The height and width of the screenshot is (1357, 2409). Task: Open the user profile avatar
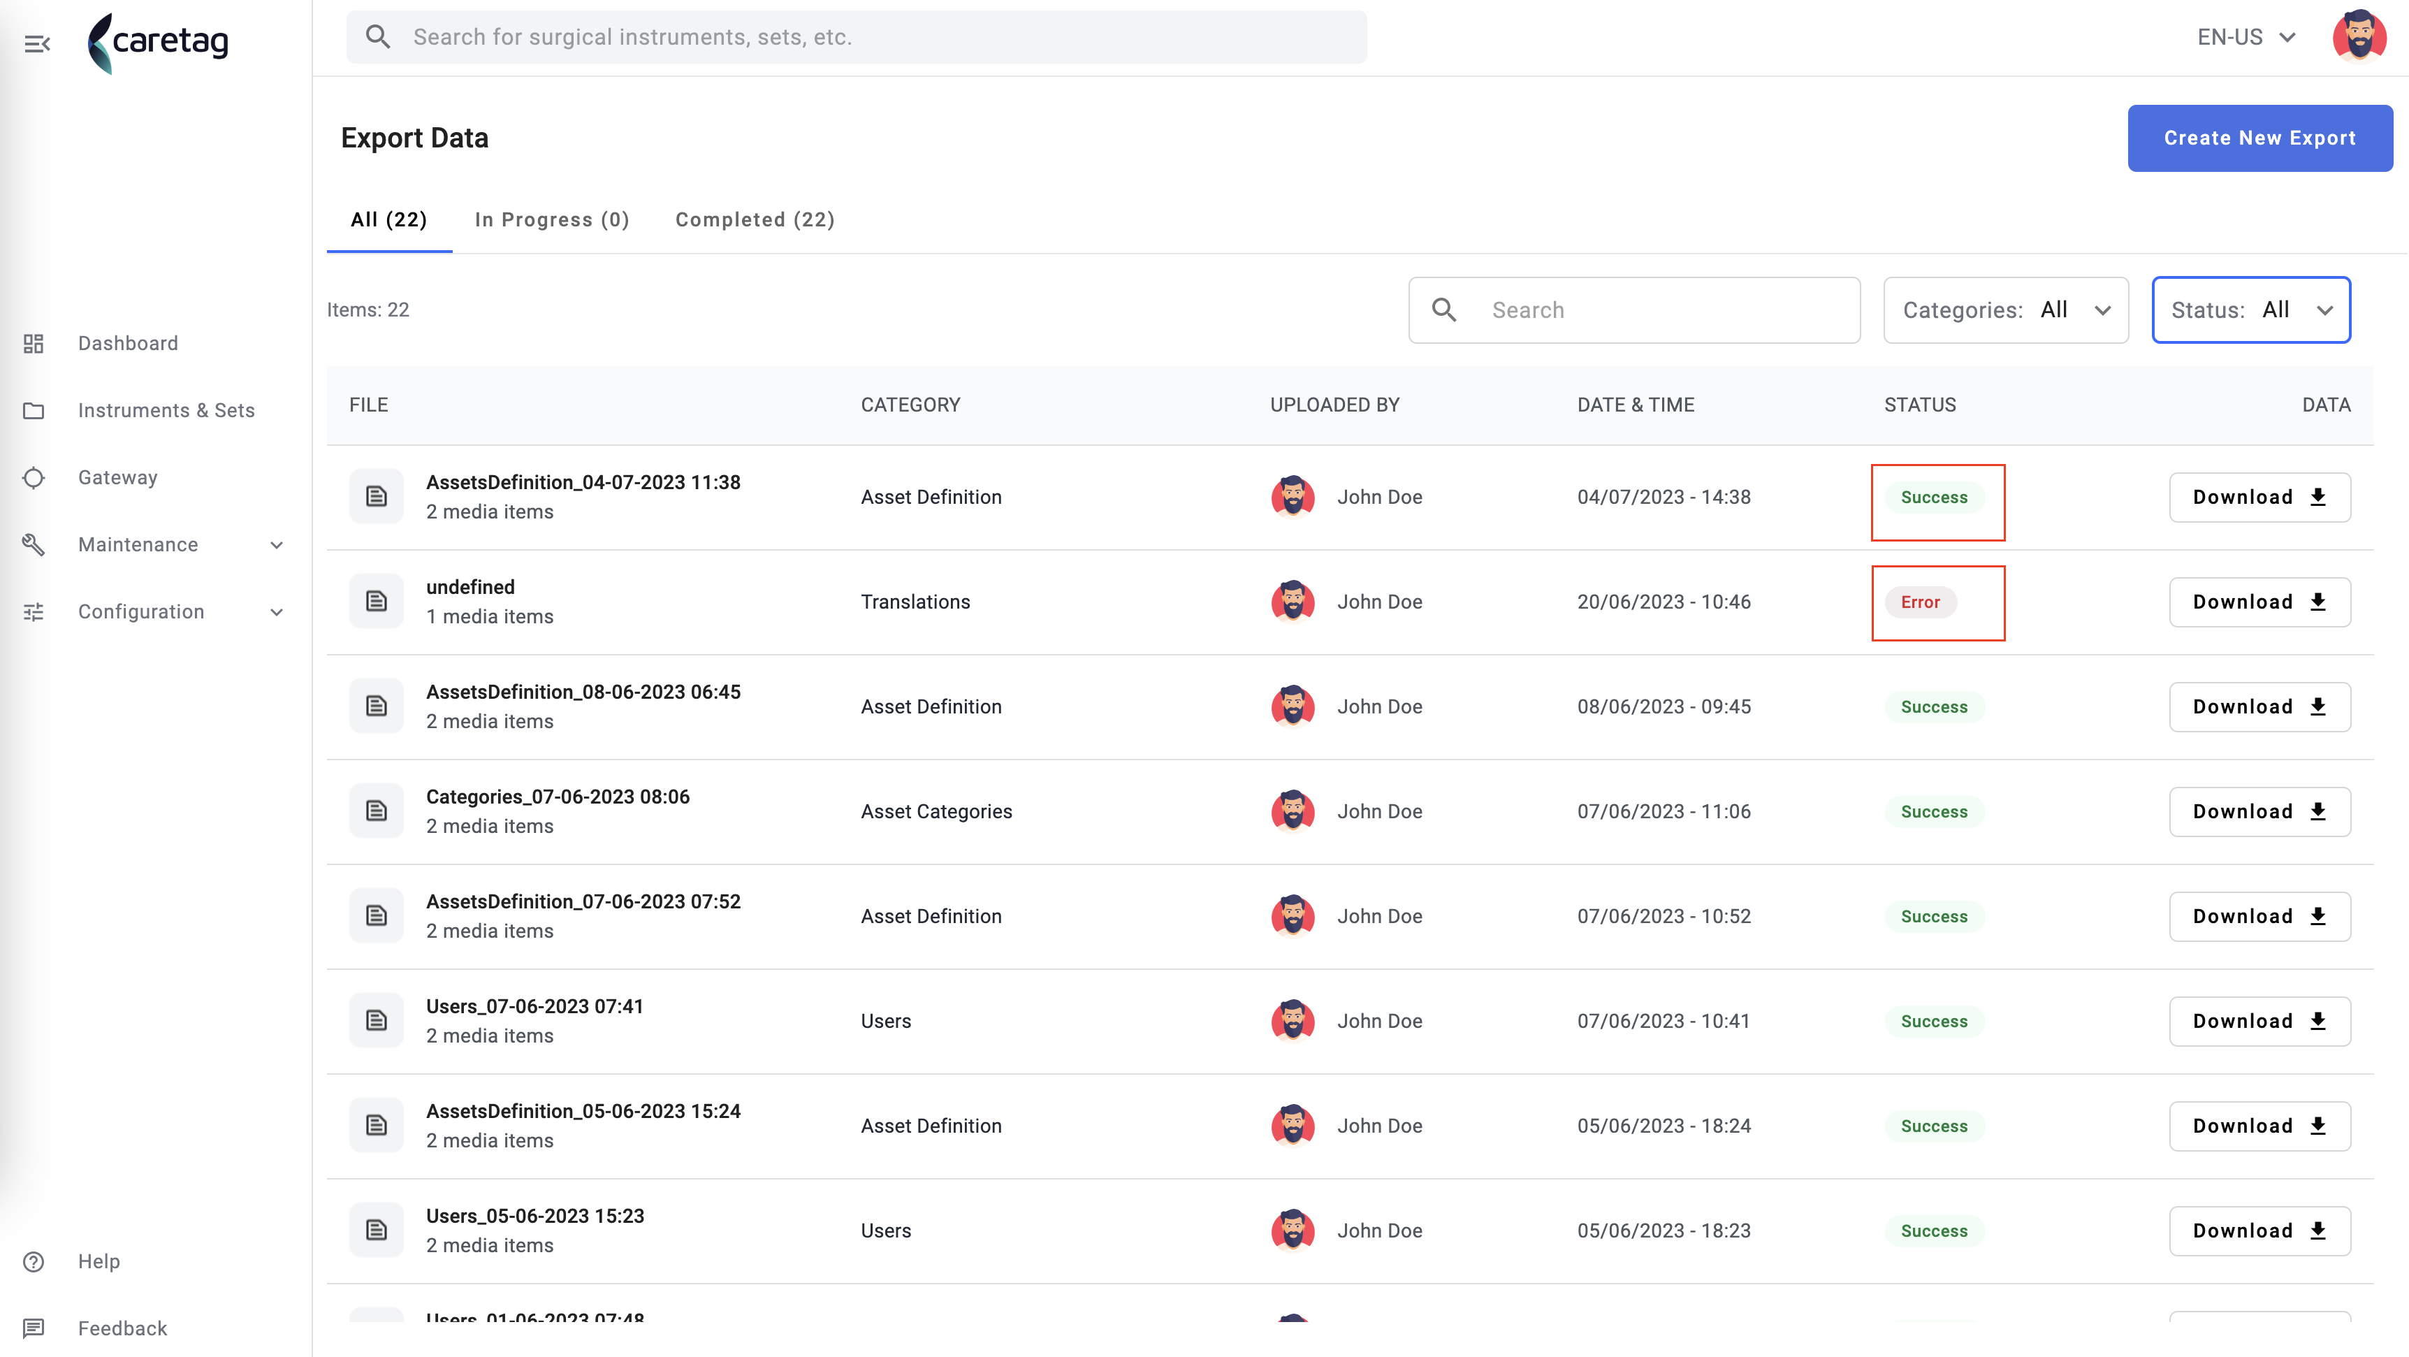click(x=2359, y=36)
